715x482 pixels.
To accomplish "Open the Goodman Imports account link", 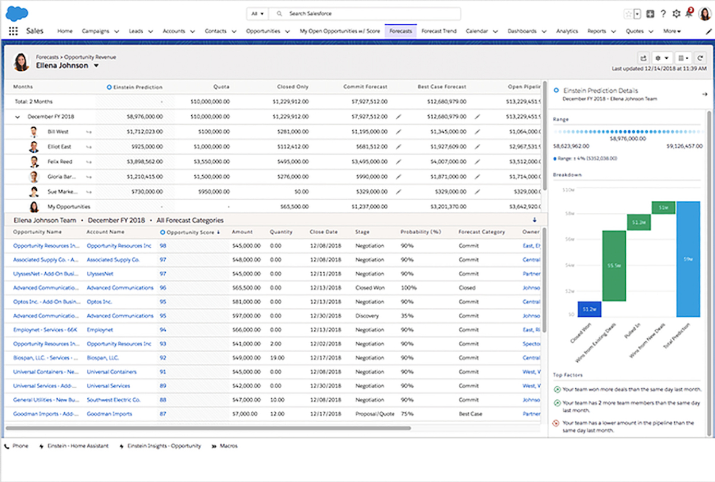I will click(109, 414).
